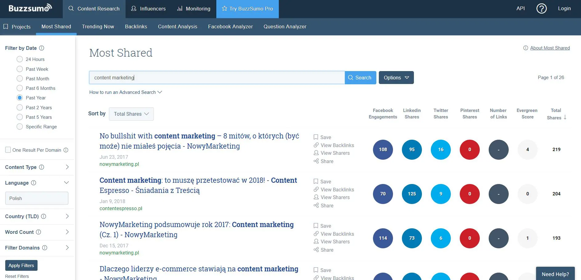Save the 'No bullshit with content marketing' article
The height and width of the screenshot is (280, 581).
[322, 137]
